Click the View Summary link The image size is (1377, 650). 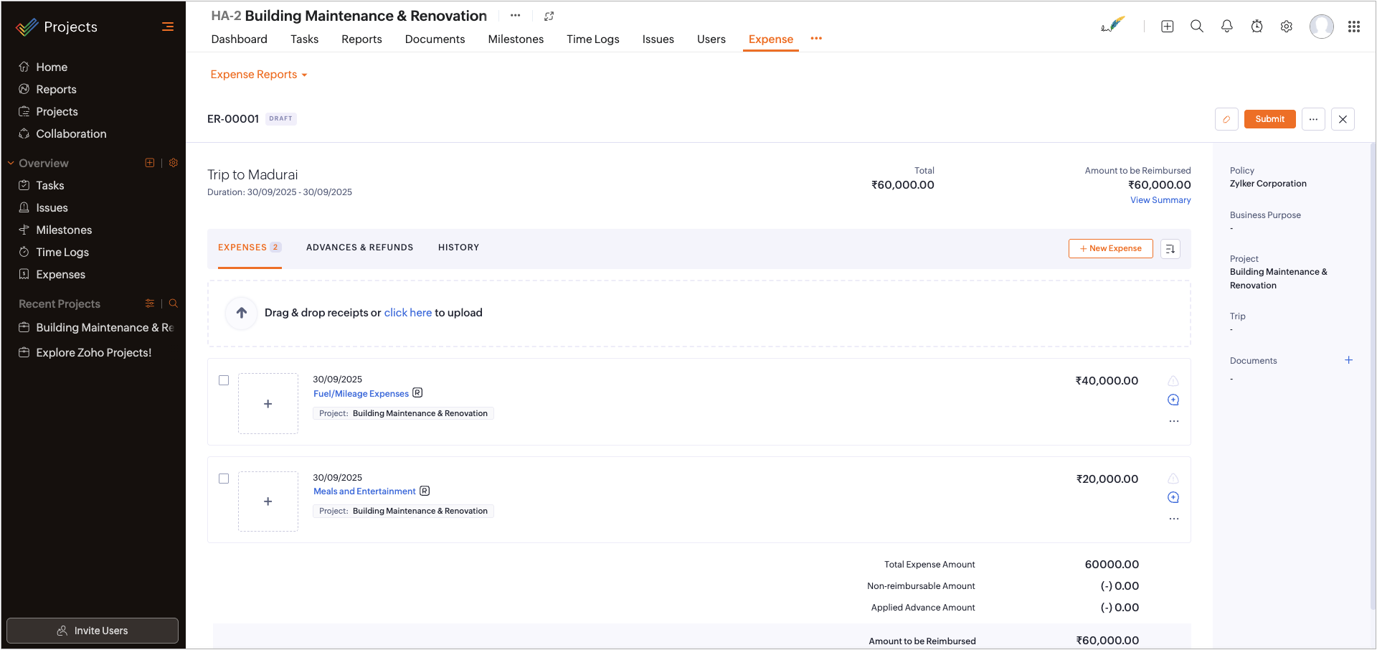coord(1160,200)
